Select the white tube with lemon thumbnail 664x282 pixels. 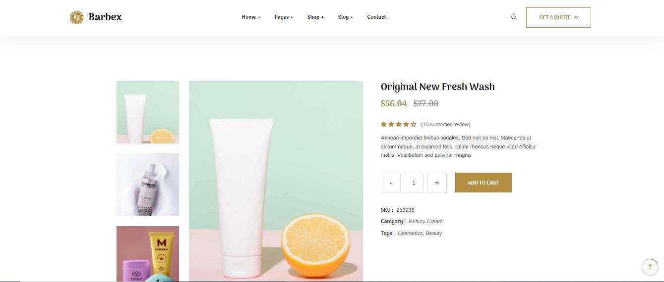(148, 112)
